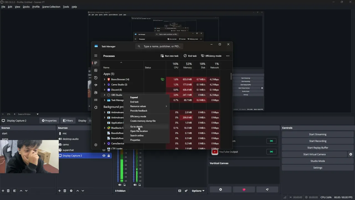Open the Task Manager hamburger navigation menu
This screenshot has height=200, width=355.
click(x=96, y=56)
